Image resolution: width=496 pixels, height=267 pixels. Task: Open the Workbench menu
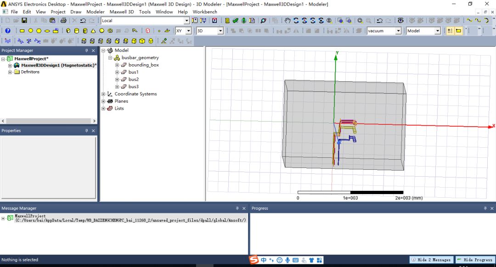click(205, 11)
